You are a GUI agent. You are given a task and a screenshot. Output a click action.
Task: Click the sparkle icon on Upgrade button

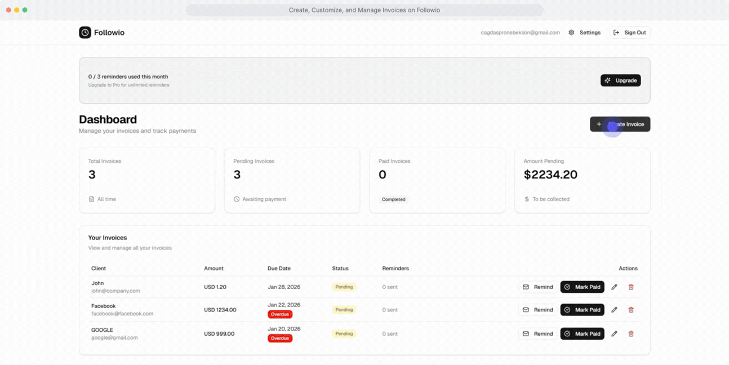click(x=607, y=80)
